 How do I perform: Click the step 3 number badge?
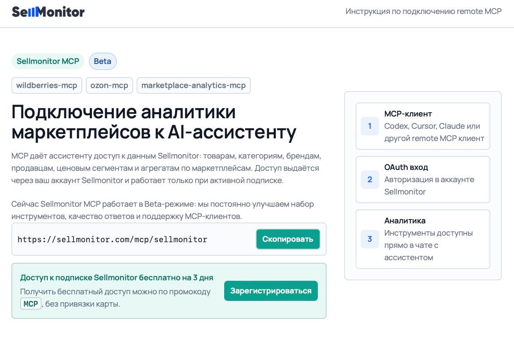point(370,239)
